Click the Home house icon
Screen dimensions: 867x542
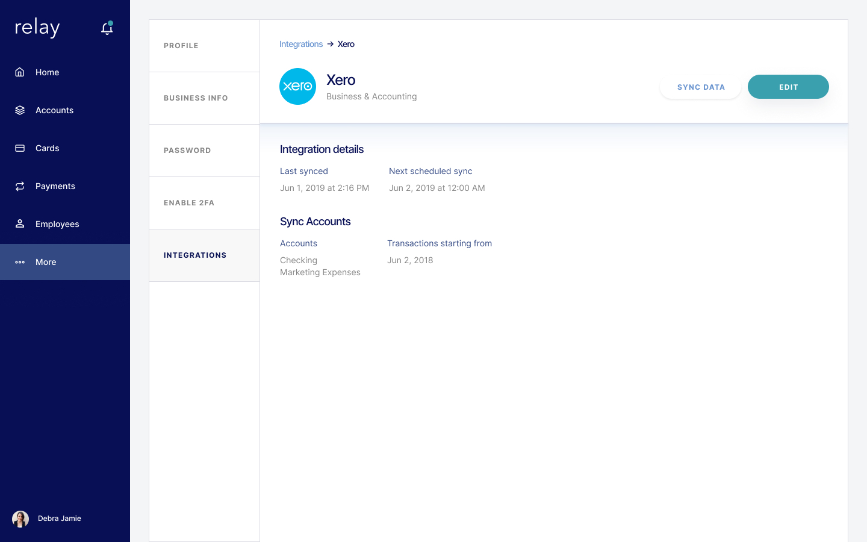[20, 72]
